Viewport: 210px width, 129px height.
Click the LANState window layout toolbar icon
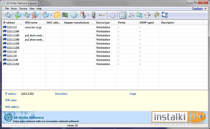122,15
